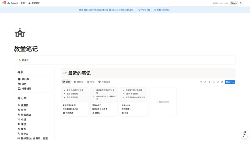The width and height of the screenshot is (250, 141).
Task: Open the 复活节日出礼拜 card
Action: [75, 101]
